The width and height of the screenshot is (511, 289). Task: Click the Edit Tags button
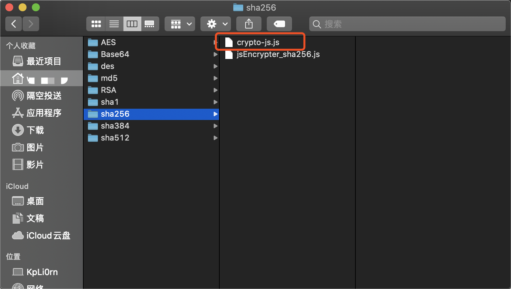point(279,24)
